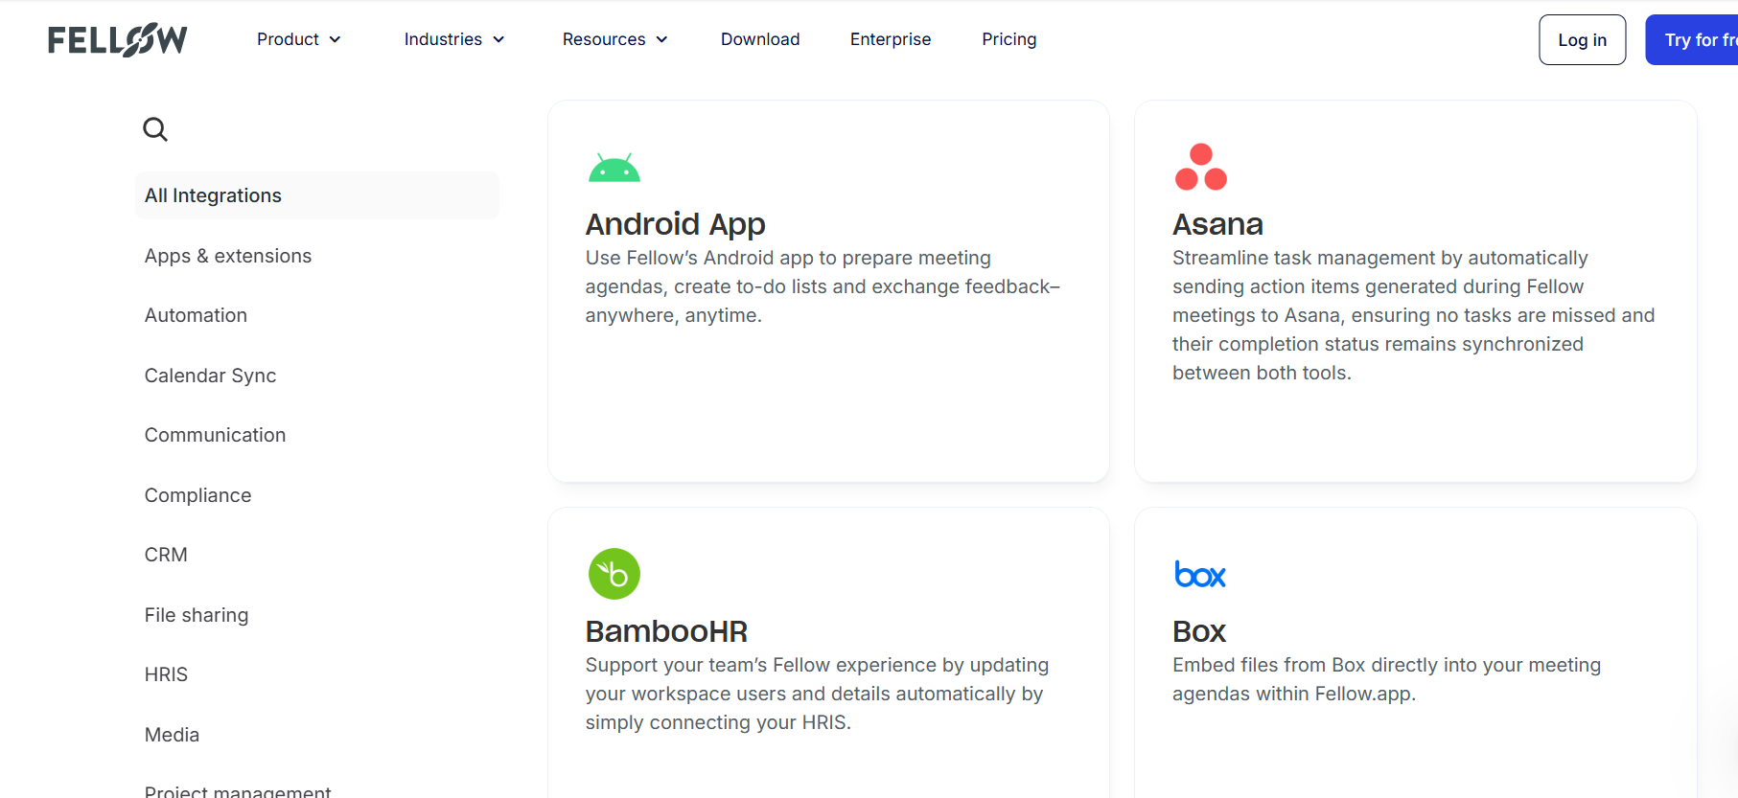Screen dimensions: 1738x798
Task: Open the integrations search icon
Action: pos(155,129)
